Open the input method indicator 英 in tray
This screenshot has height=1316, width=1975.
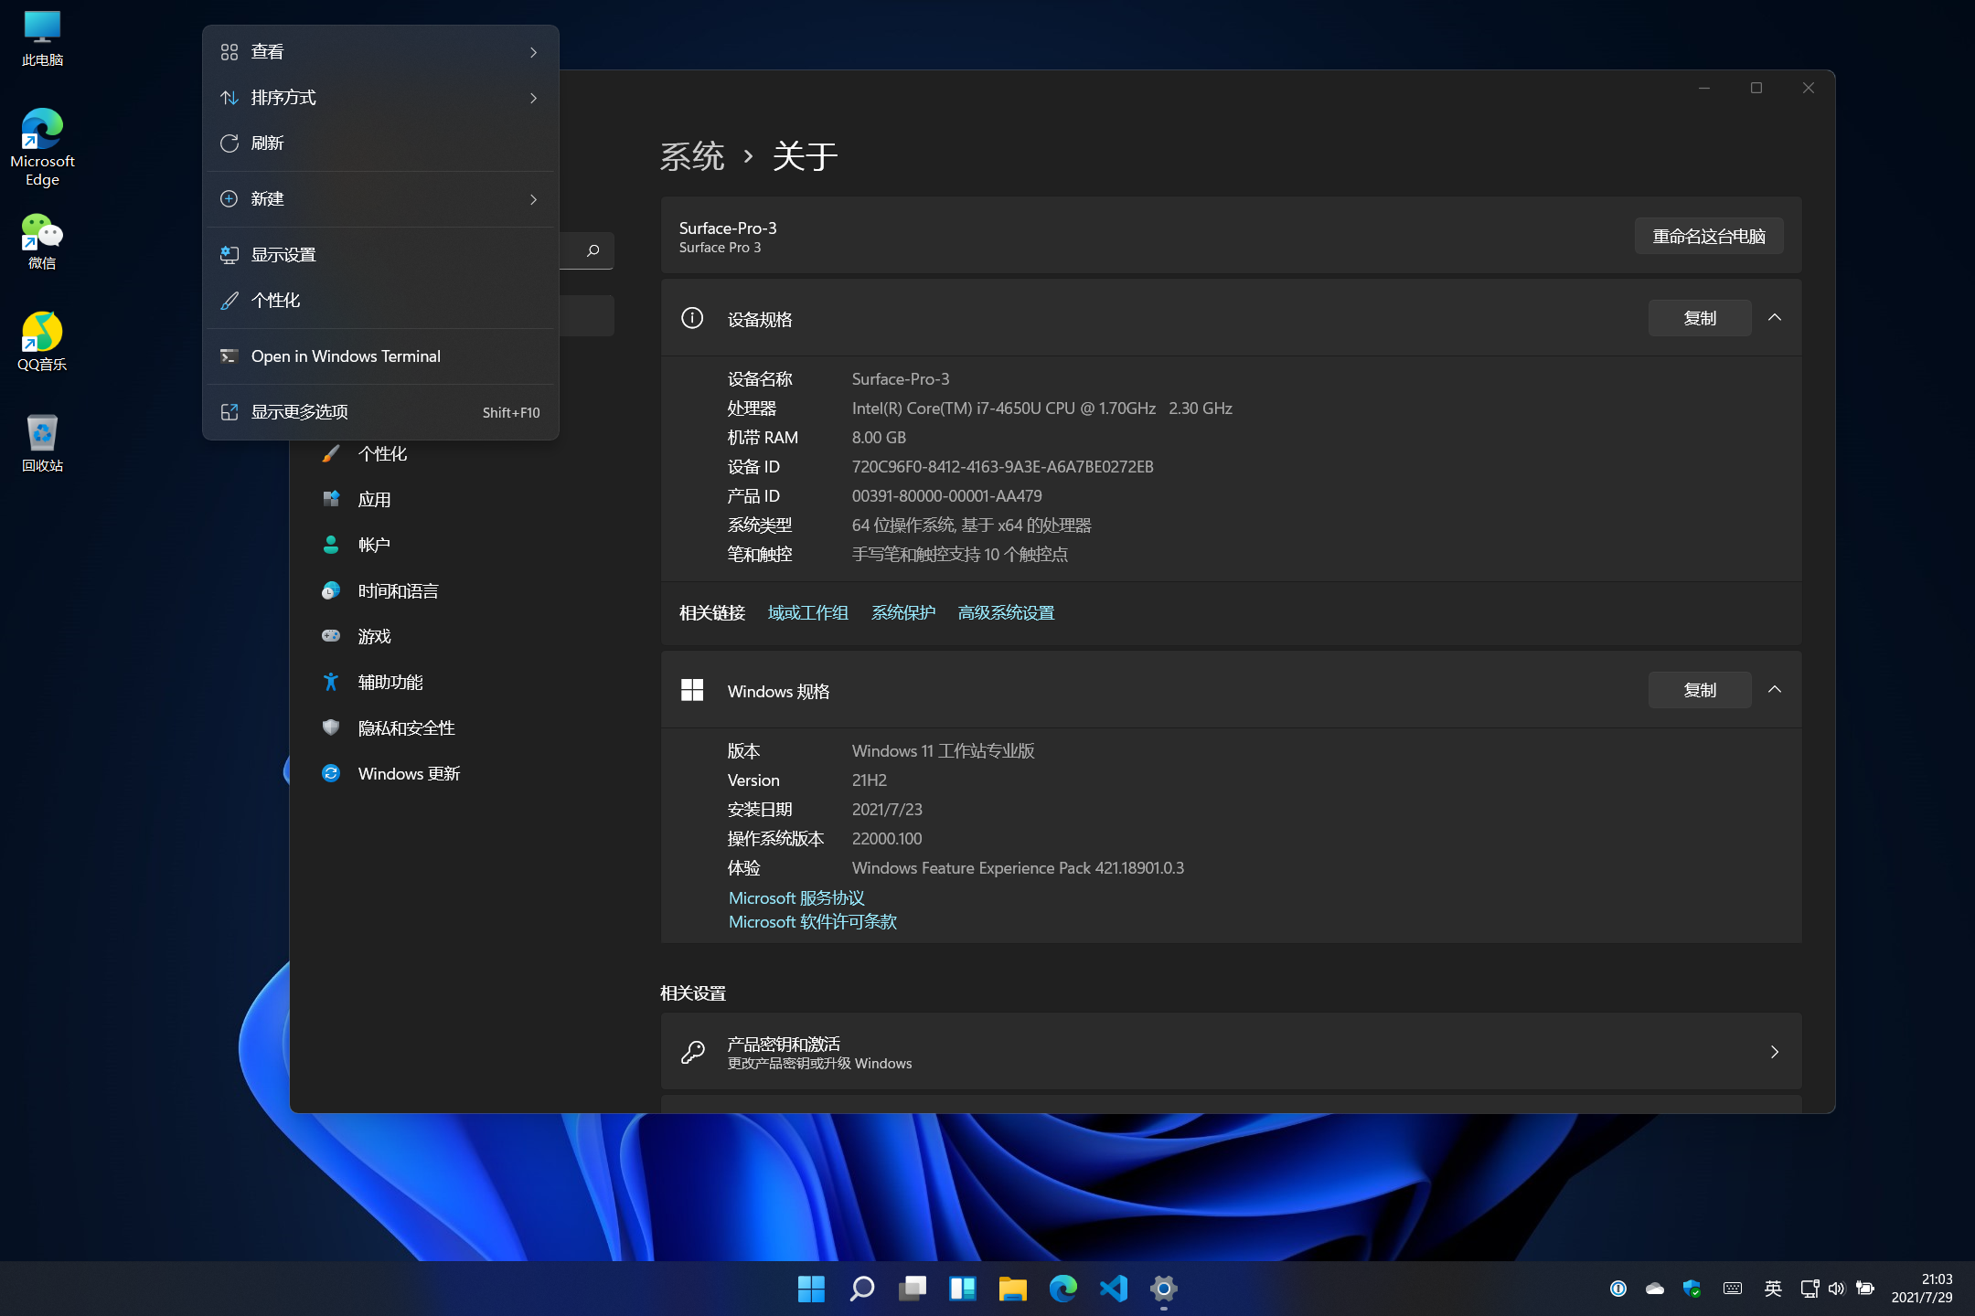(1772, 1289)
